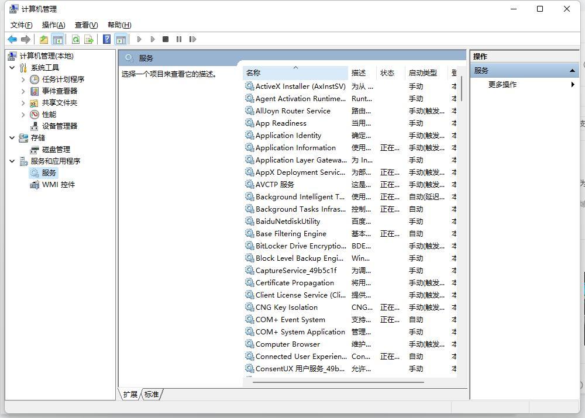Viewport: 585px width, 418px height.
Task: Toggle the Show/Hide Console Tree icon
Action: 58,39
